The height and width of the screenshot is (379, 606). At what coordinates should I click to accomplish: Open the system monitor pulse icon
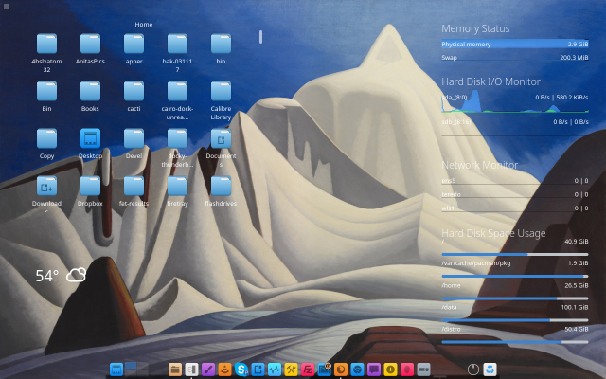coord(275,370)
